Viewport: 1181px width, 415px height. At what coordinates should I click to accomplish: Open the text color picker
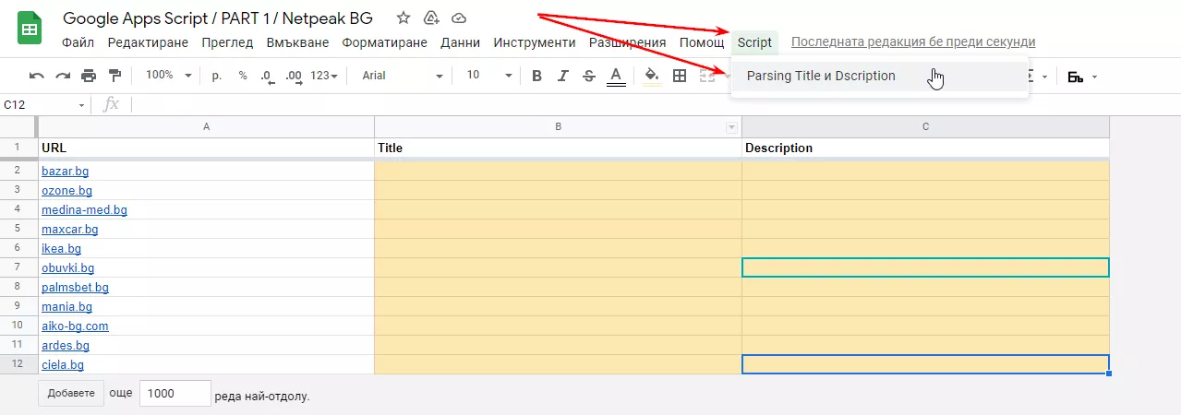616,76
